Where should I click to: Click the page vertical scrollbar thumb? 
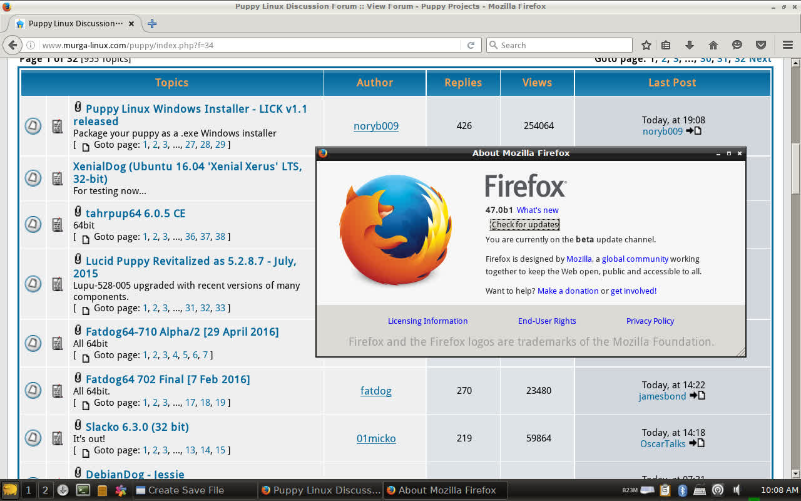click(x=795, y=168)
